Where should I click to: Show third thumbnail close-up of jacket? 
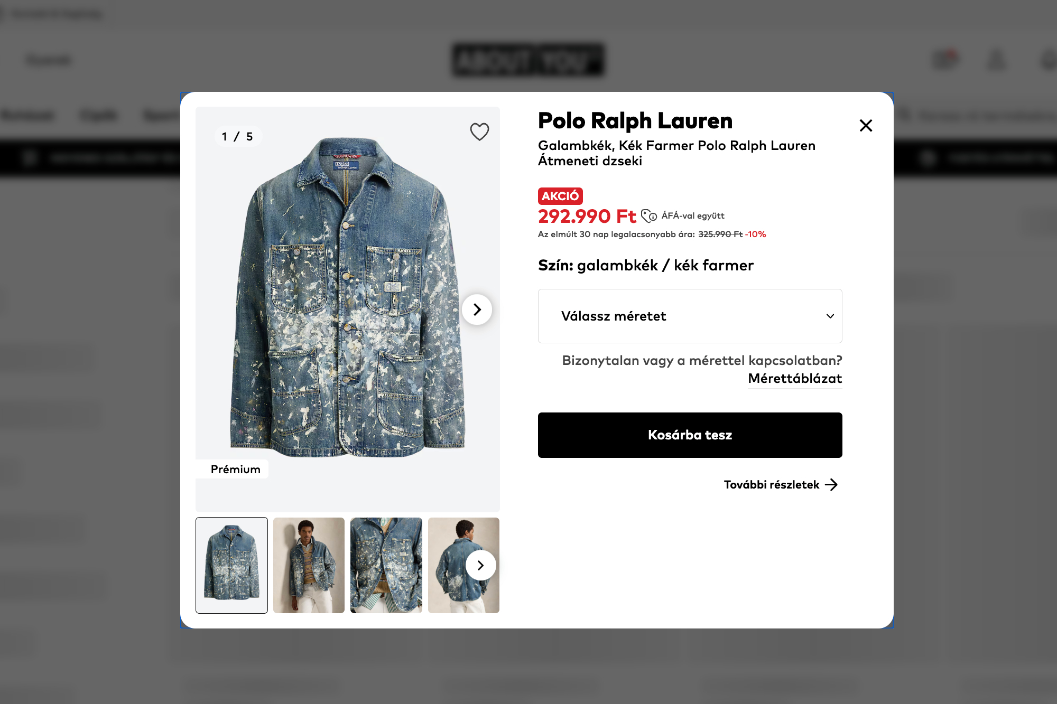pyautogui.click(x=386, y=565)
